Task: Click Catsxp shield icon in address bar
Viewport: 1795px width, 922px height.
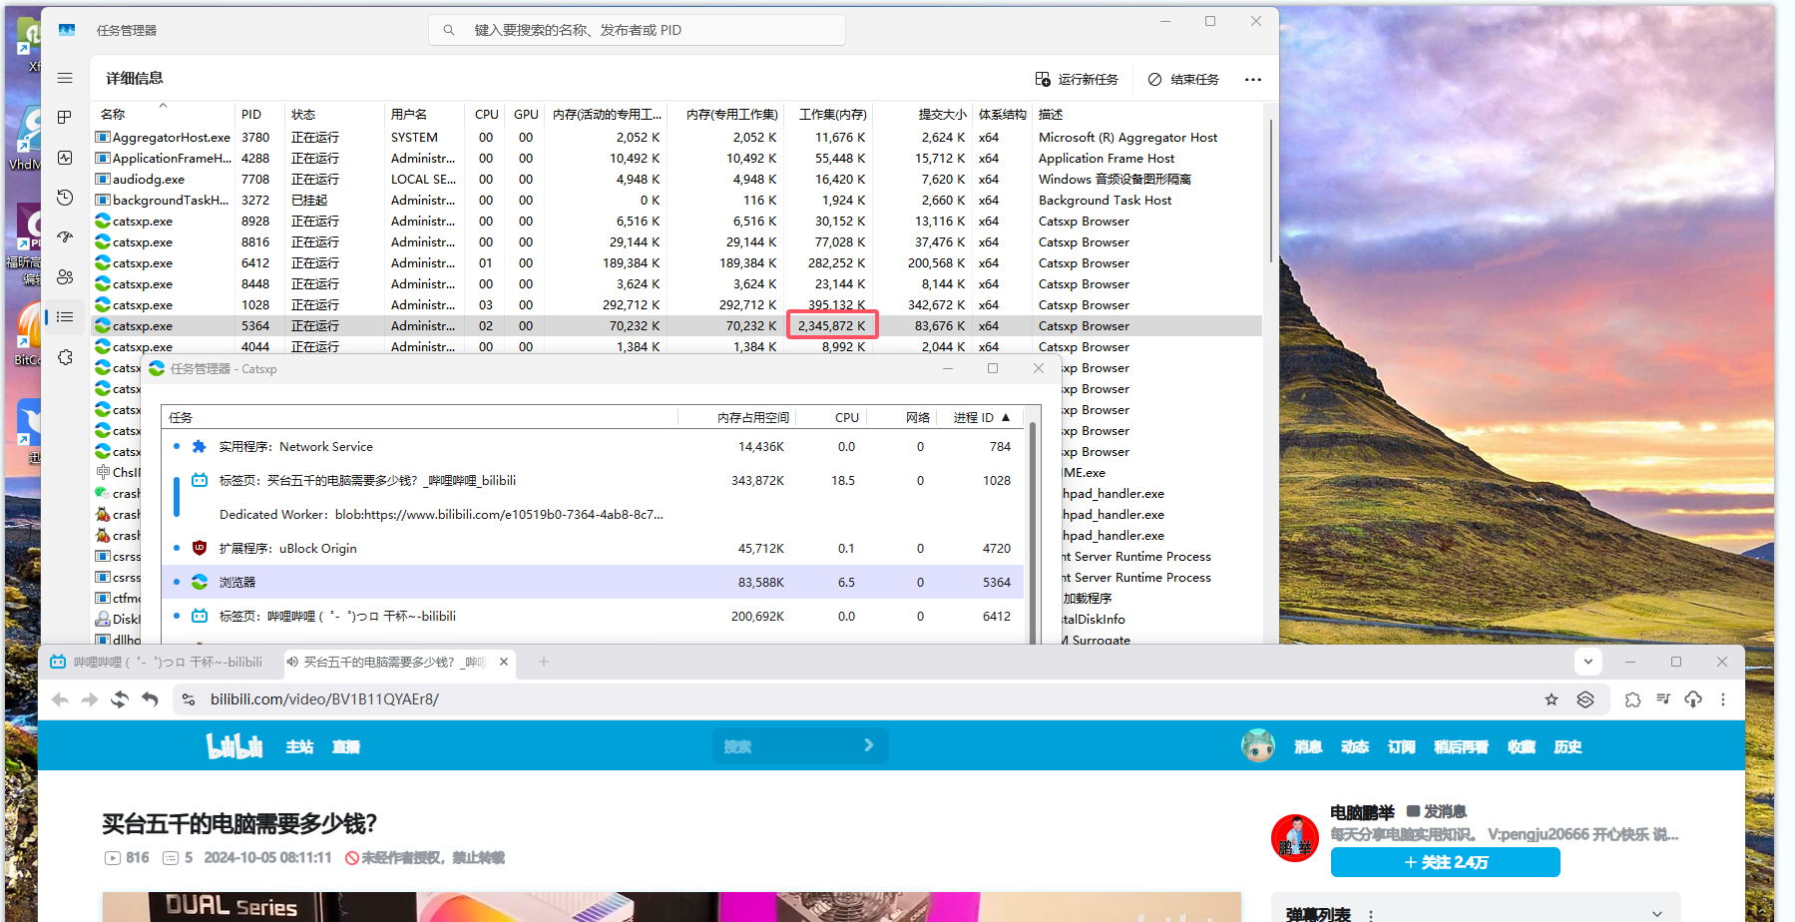Action: pos(1585,699)
